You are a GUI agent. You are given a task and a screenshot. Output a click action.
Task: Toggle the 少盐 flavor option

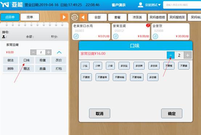click(85, 66)
